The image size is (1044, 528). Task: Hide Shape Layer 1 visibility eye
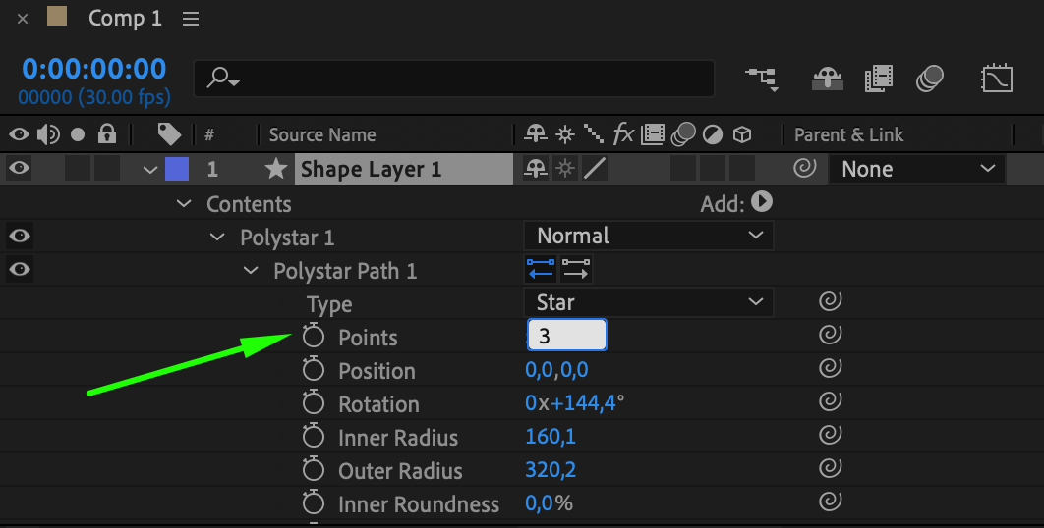coord(19,169)
